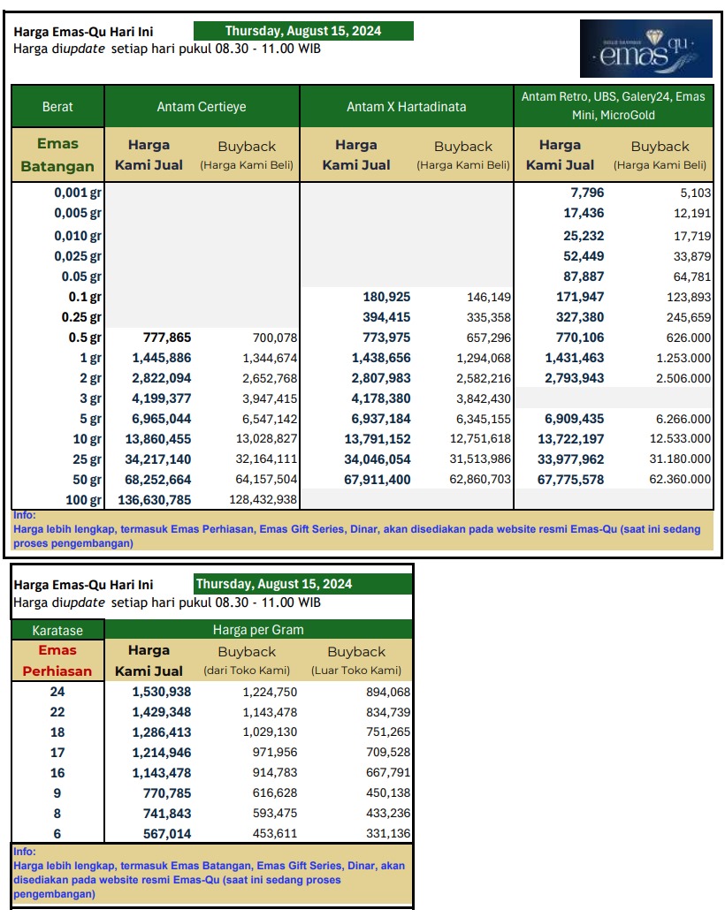Image resolution: width=725 pixels, height=917 pixels.
Task: Click the 'Emas Batangan' label
Action: [57, 155]
